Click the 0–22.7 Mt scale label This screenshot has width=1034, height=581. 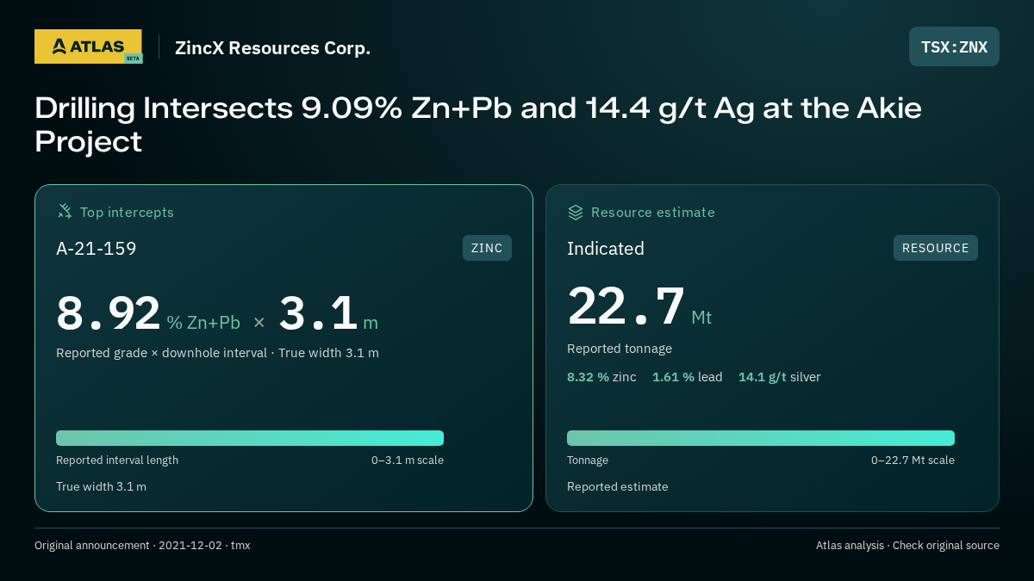913,460
